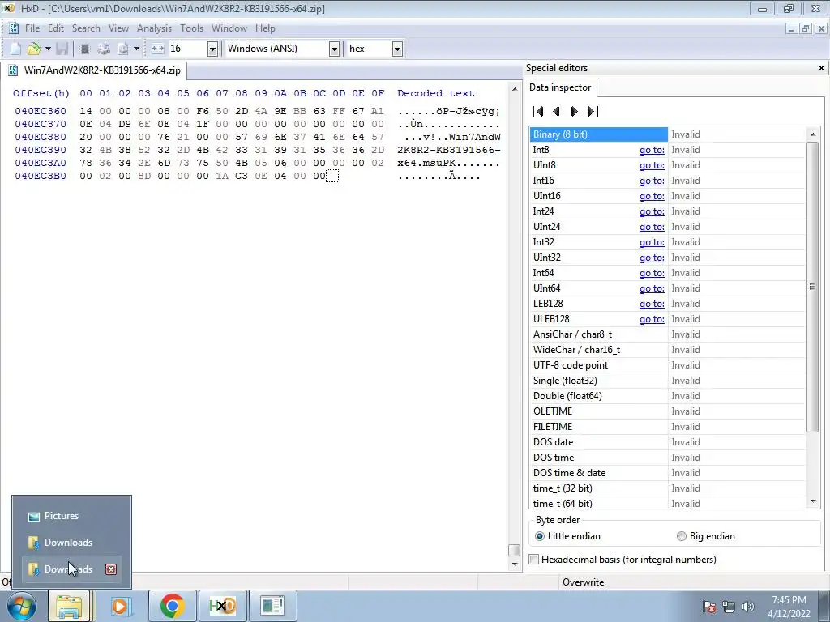Open the Tools menu
This screenshot has width=830, height=622.
pyautogui.click(x=191, y=28)
